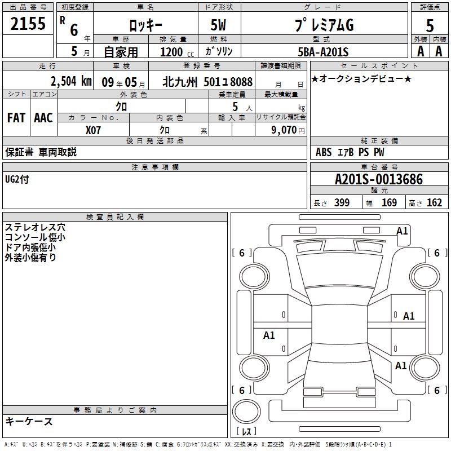Select the car name ロッキー
This screenshot has height=451, width=451.
(x=145, y=25)
